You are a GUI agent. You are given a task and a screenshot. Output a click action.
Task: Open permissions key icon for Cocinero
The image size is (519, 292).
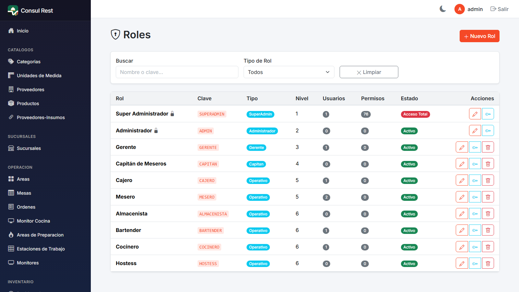click(x=475, y=247)
